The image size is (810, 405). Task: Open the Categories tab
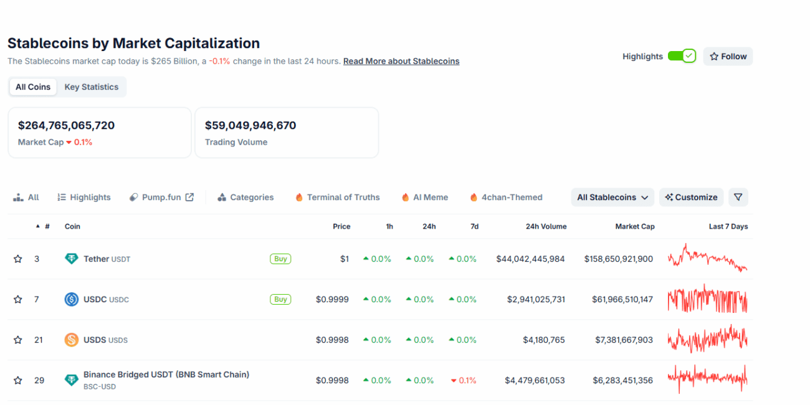tap(245, 197)
